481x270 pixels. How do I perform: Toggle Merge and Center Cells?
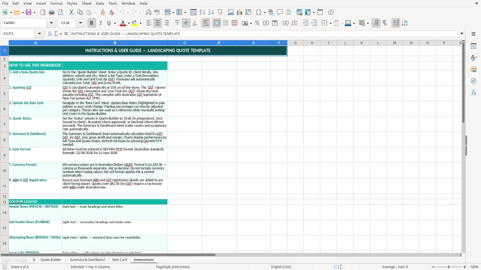click(x=216, y=23)
